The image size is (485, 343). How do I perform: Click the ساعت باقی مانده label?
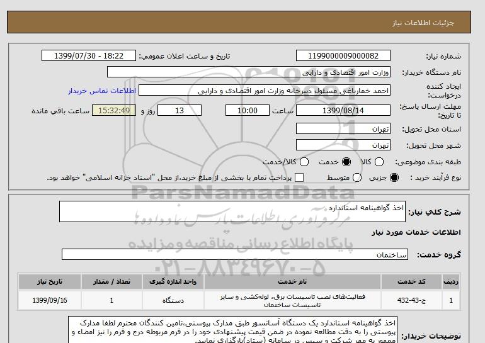click(x=60, y=111)
